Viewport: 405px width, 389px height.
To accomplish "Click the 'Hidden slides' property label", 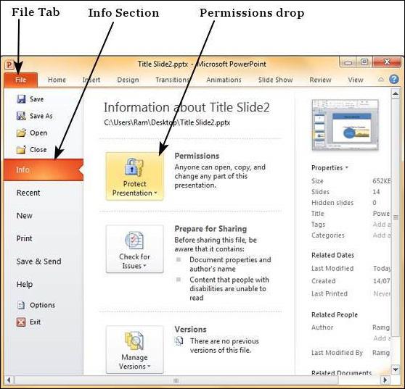I will pyautogui.click(x=332, y=203).
